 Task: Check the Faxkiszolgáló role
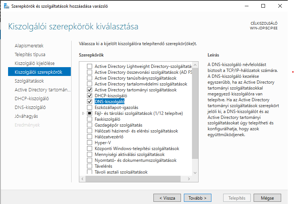point(89,119)
